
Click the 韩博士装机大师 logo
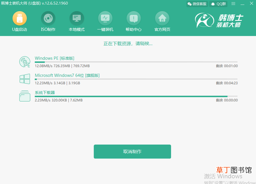(x=219, y=20)
